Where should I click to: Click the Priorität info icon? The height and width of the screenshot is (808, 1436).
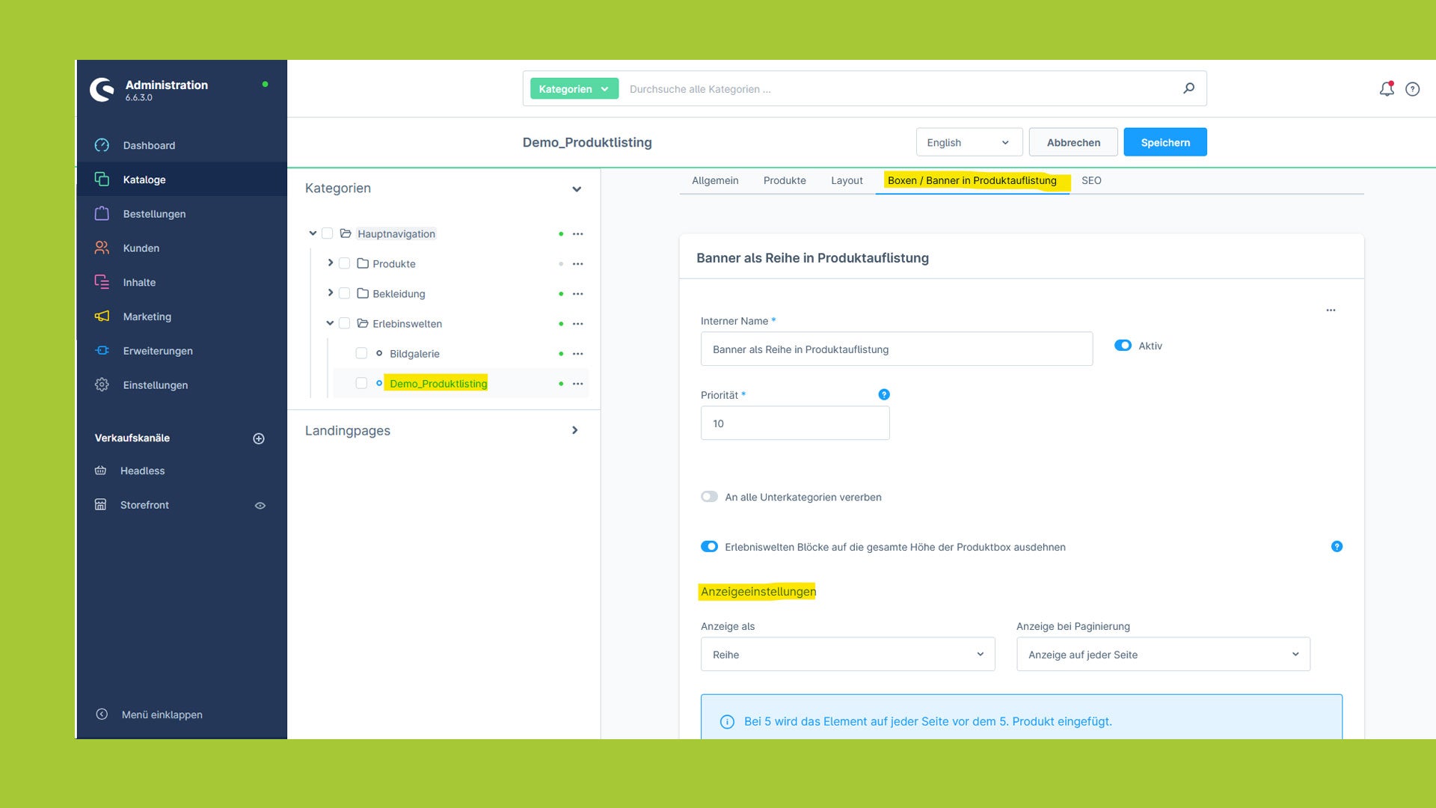pyautogui.click(x=884, y=394)
